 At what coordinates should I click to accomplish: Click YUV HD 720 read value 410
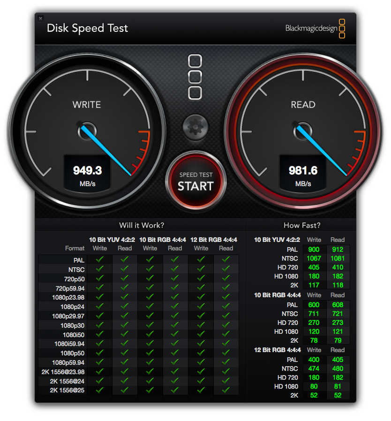(338, 267)
